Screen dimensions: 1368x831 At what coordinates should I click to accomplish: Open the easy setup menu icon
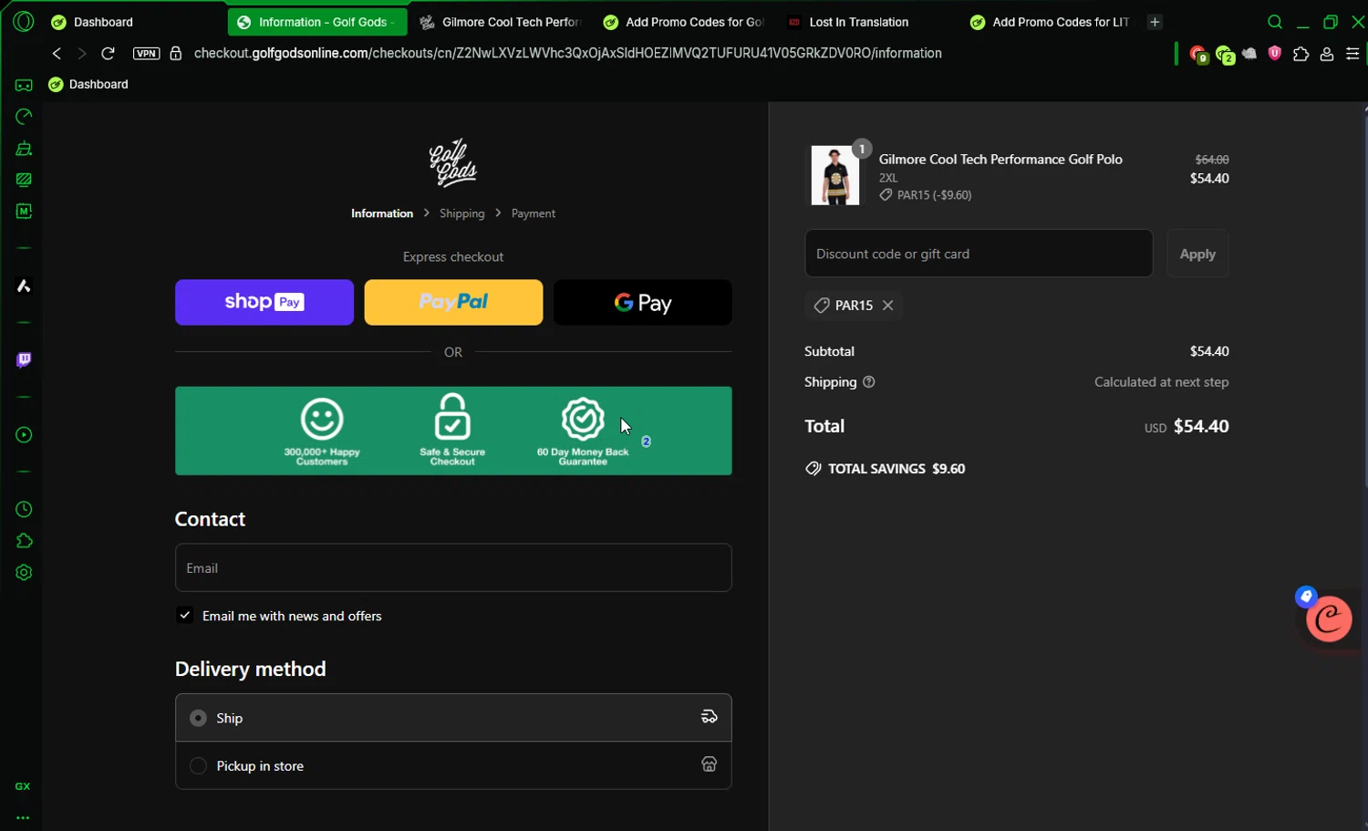coord(1352,54)
